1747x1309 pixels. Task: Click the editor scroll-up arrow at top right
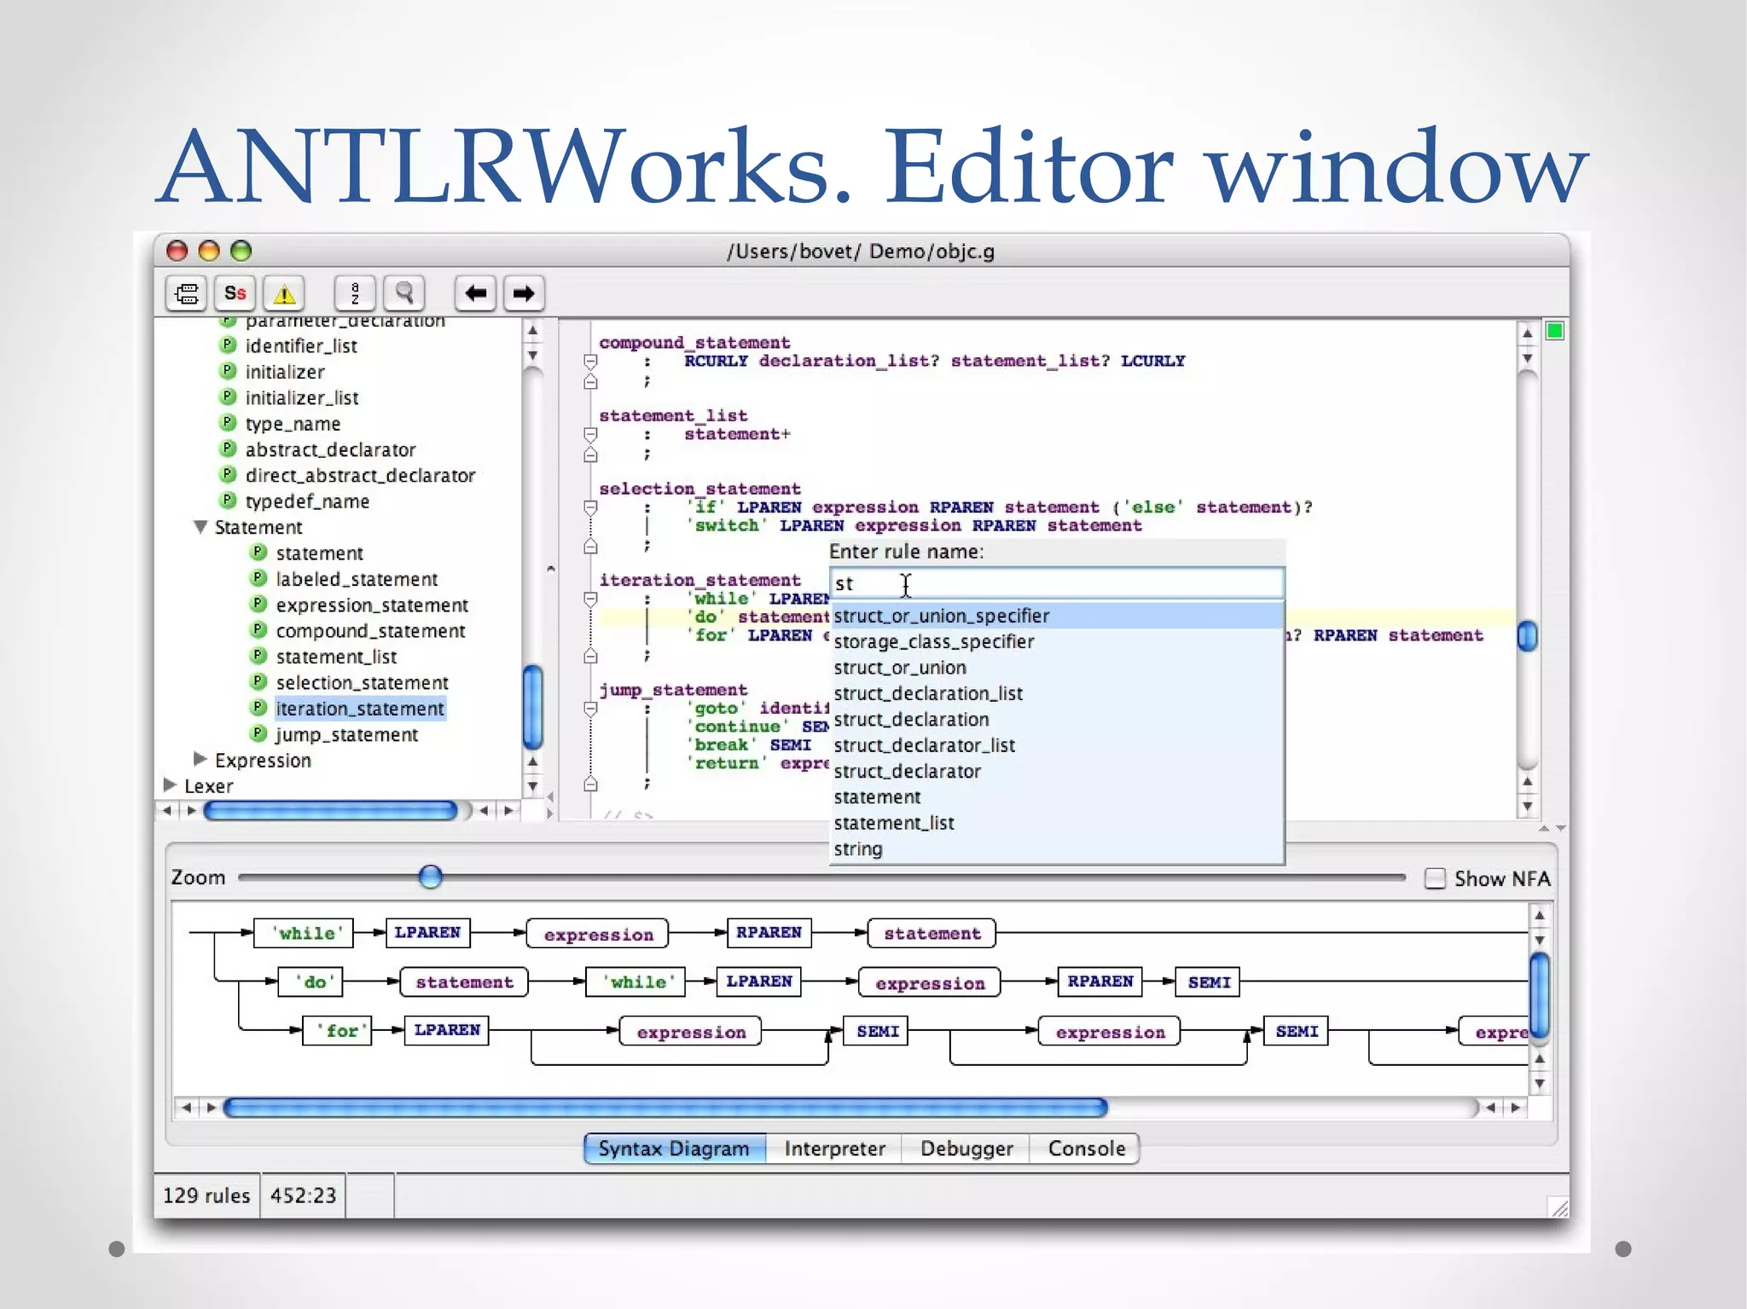(1528, 333)
